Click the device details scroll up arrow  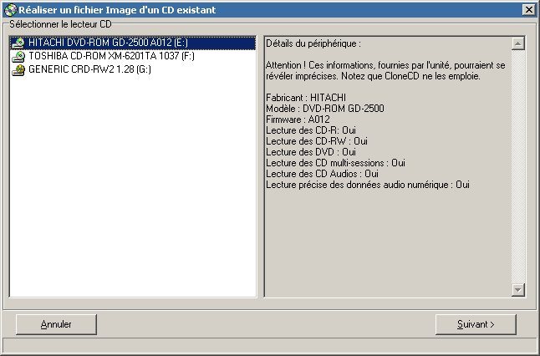[518, 43]
